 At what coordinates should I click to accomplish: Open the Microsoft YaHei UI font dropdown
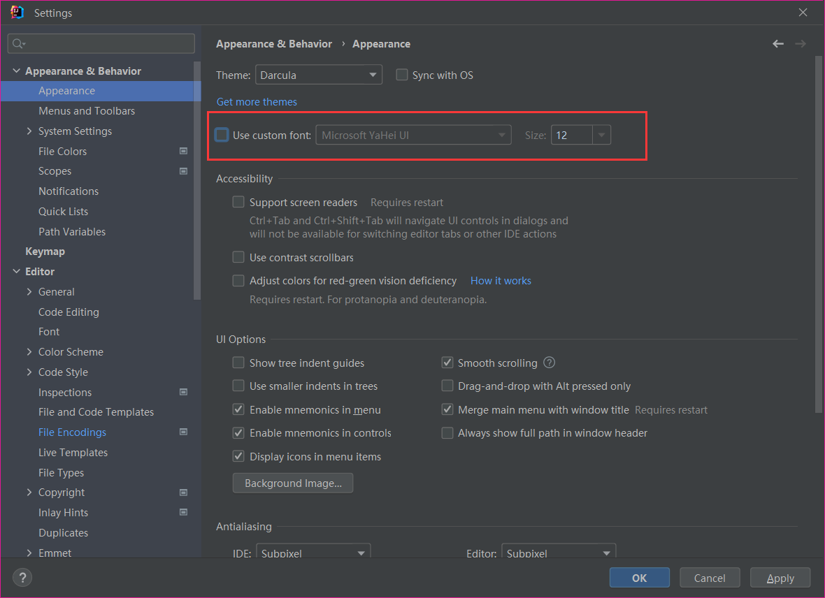pyautogui.click(x=414, y=135)
